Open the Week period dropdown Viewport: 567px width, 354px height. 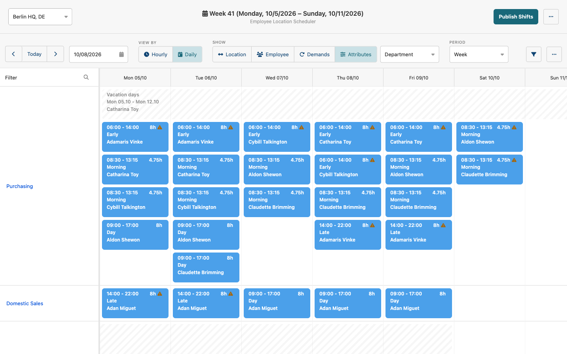pyautogui.click(x=479, y=54)
